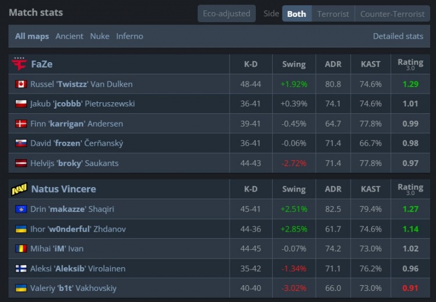Switch side filter to Terrorist

click(x=333, y=14)
